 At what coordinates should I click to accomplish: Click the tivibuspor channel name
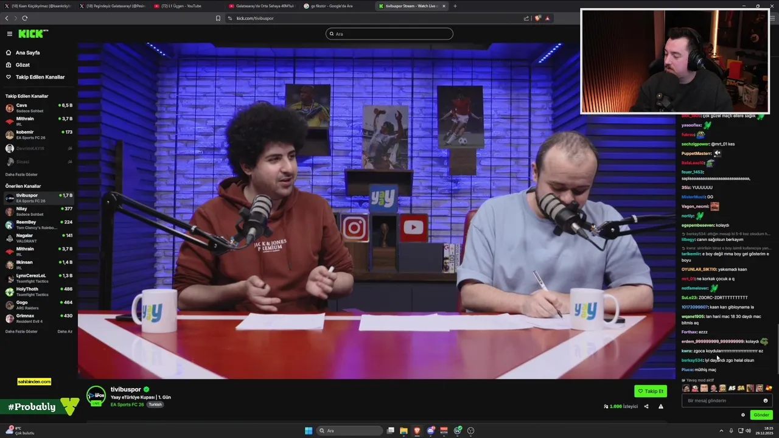pos(126,389)
